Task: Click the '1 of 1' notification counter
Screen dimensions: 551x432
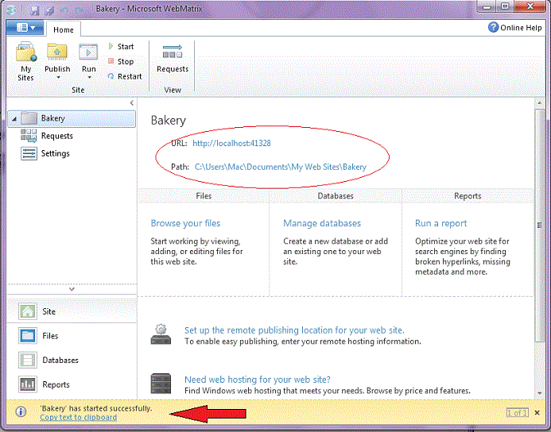Action: (x=518, y=413)
